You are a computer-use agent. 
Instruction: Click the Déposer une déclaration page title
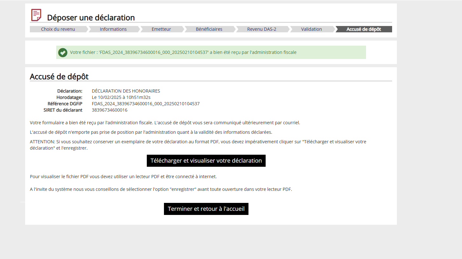pyautogui.click(x=91, y=18)
